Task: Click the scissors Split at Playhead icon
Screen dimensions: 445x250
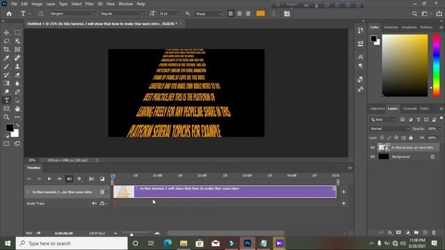Action: pyautogui.click(x=91, y=179)
